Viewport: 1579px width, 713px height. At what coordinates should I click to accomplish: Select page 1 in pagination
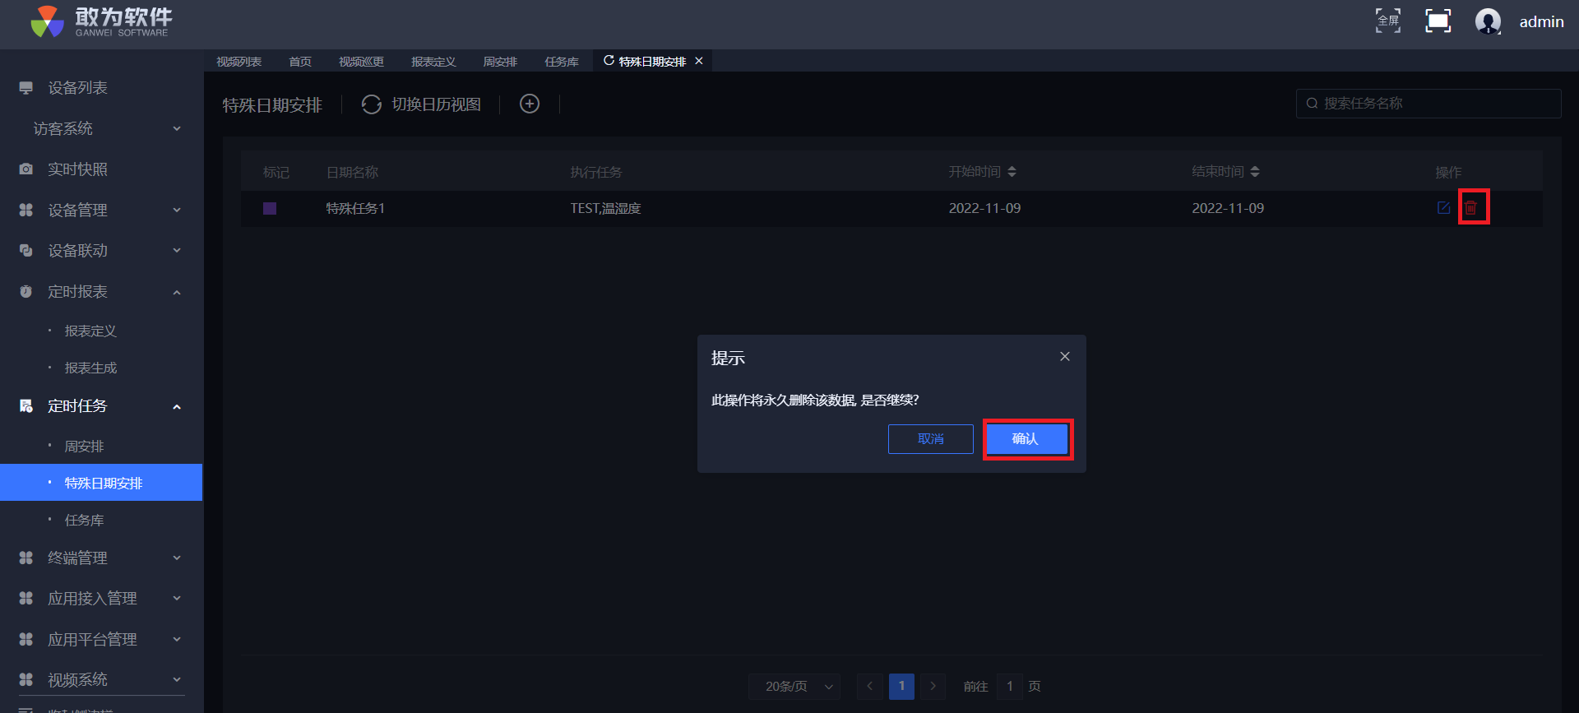901,687
